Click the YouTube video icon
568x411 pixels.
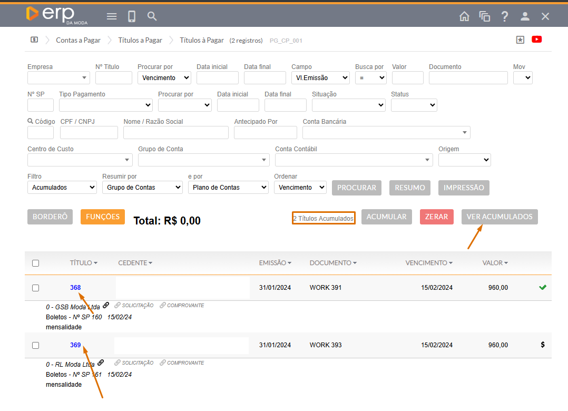537,40
